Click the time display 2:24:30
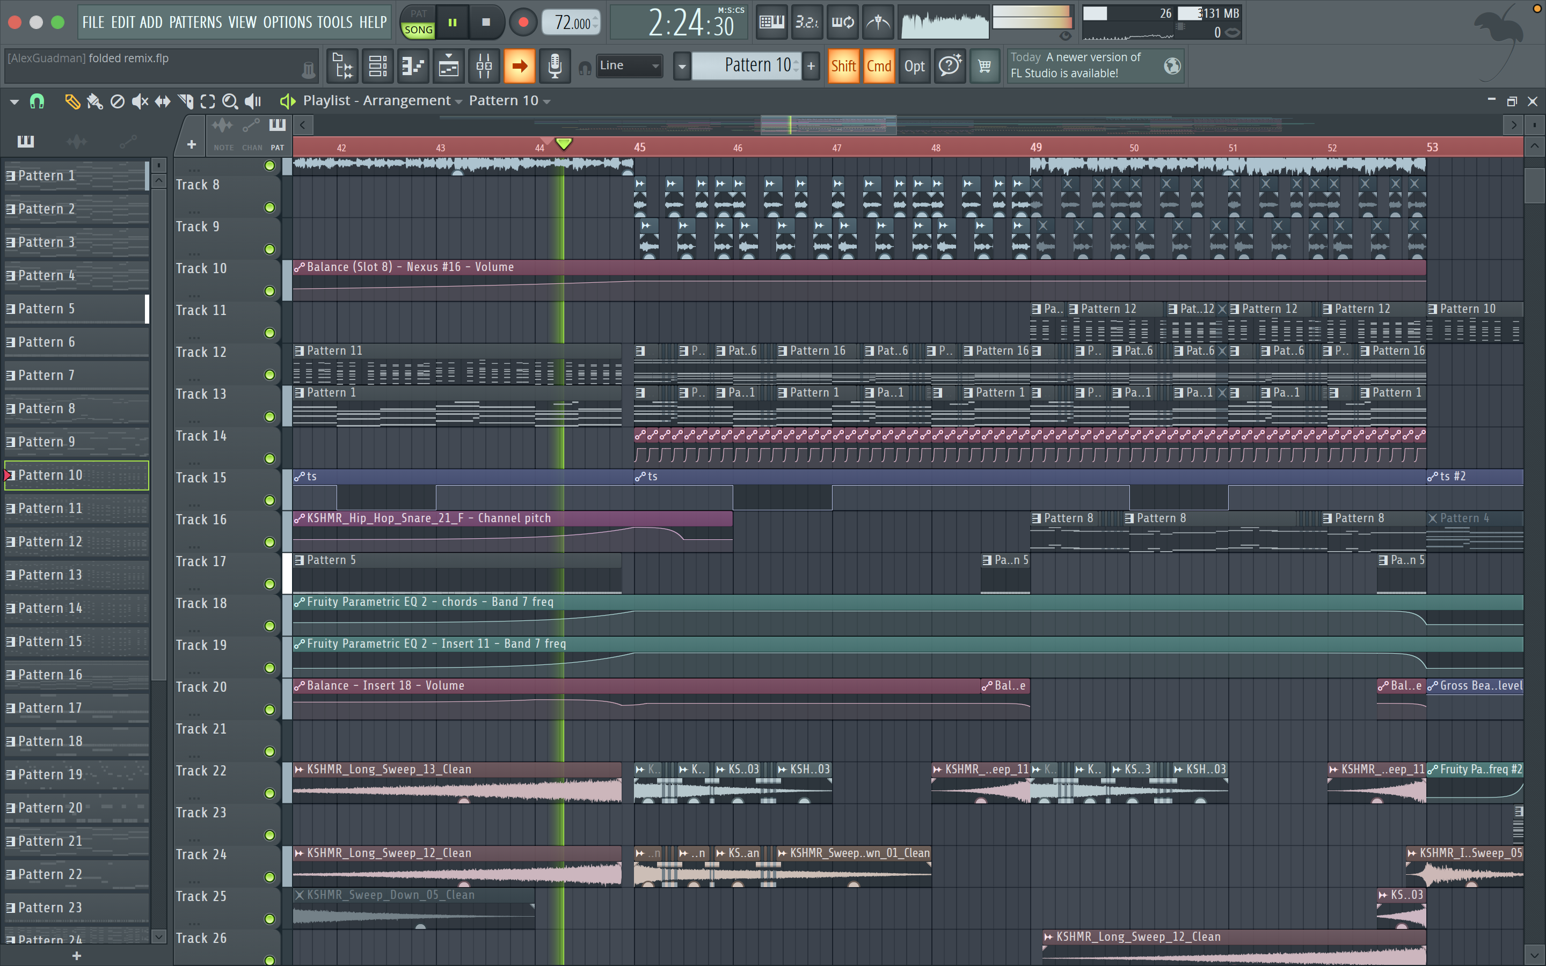The width and height of the screenshot is (1546, 966). [679, 23]
